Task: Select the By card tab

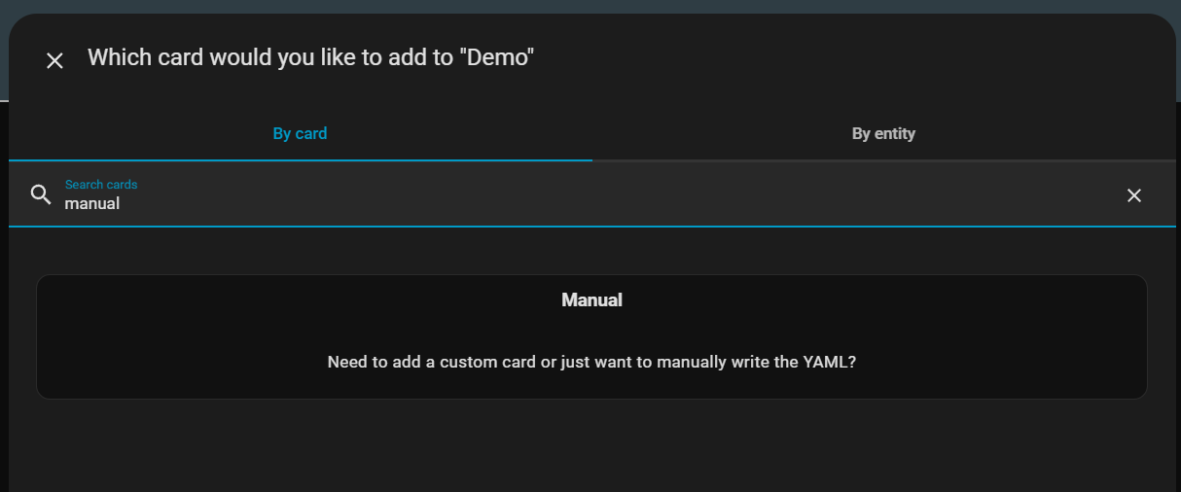Action: pyautogui.click(x=300, y=133)
